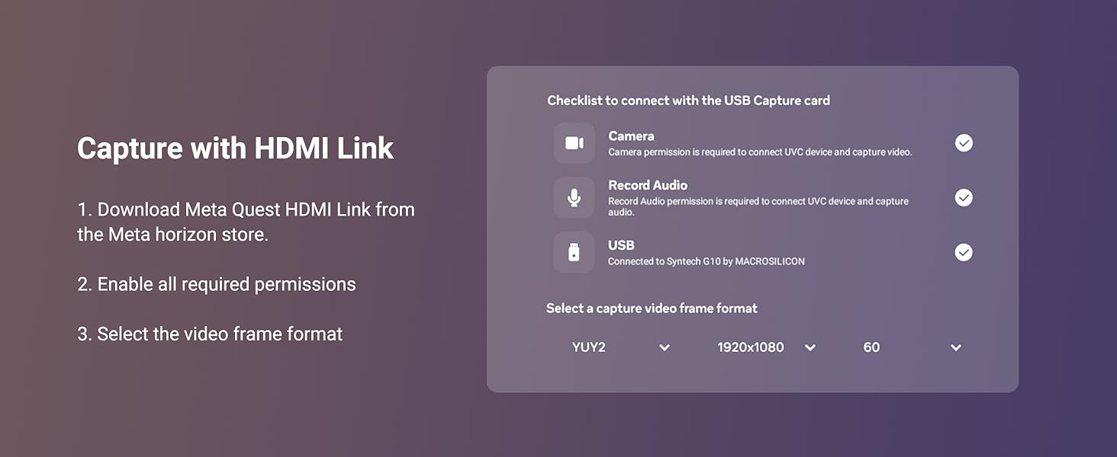Image resolution: width=1117 pixels, height=457 pixels.
Task: Toggle the Record Audio permission checkmark
Action: pos(963,197)
